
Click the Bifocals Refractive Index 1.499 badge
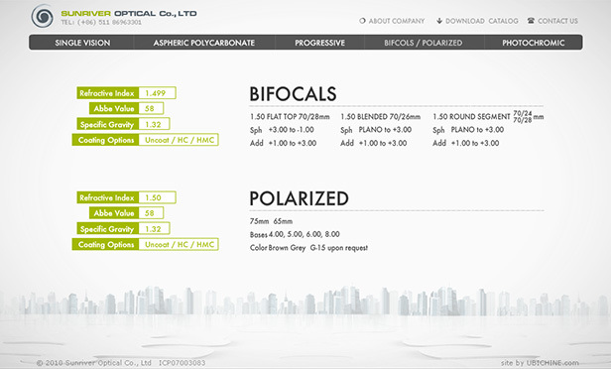click(x=126, y=92)
